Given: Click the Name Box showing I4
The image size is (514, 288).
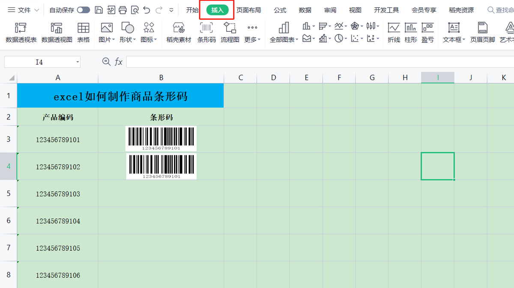Looking at the screenshot, I should click(39, 62).
